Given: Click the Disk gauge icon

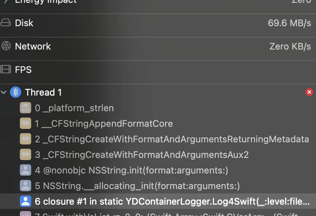Looking at the screenshot, I should coord(6,23).
